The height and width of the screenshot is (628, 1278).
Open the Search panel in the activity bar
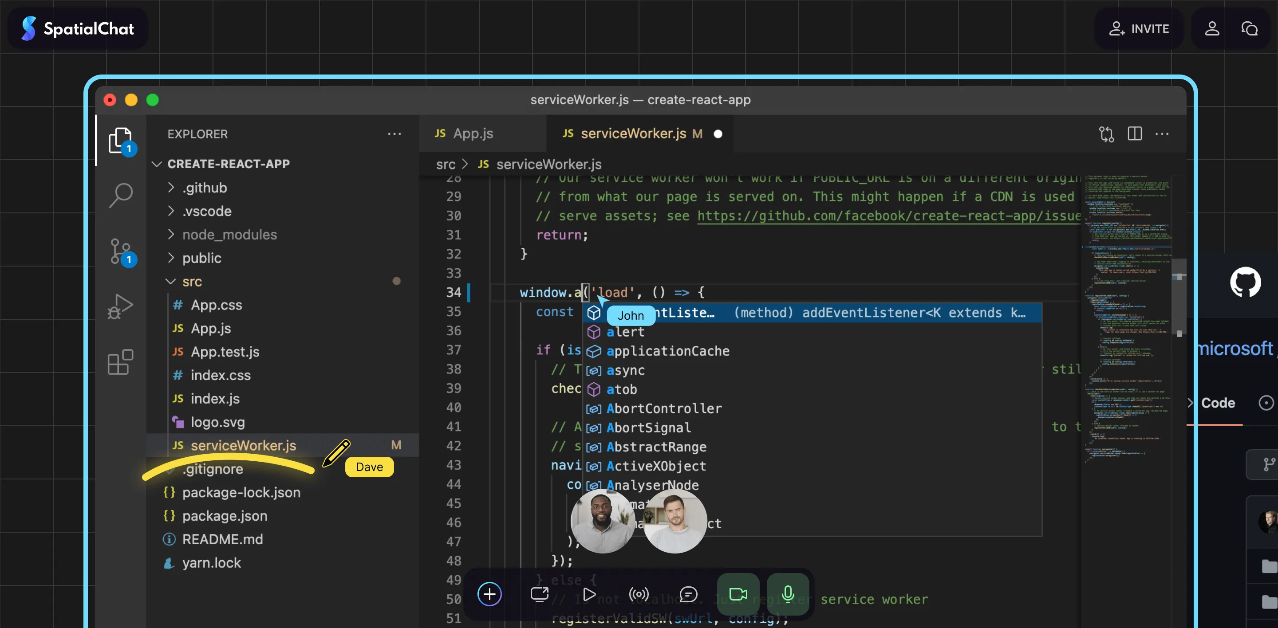tap(121, 195)
